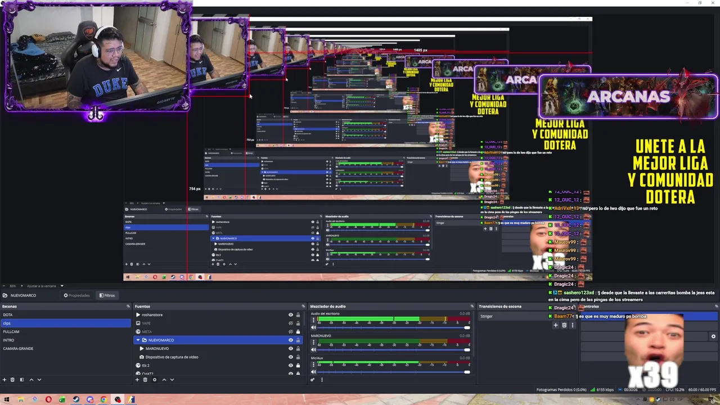
Task: Hide Dispositivo de captura de video source
Action: tap(291, 357)
